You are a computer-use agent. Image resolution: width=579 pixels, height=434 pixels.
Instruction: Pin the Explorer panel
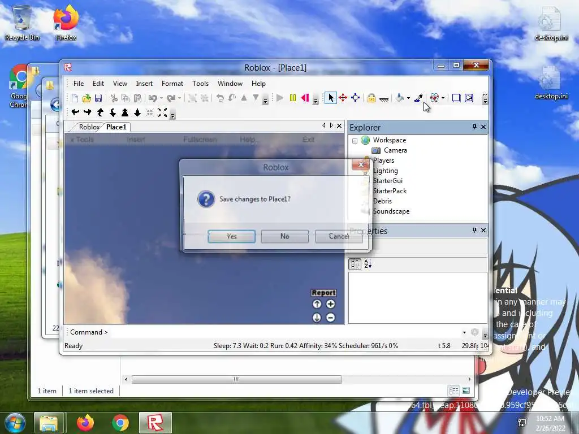[474, 127]
